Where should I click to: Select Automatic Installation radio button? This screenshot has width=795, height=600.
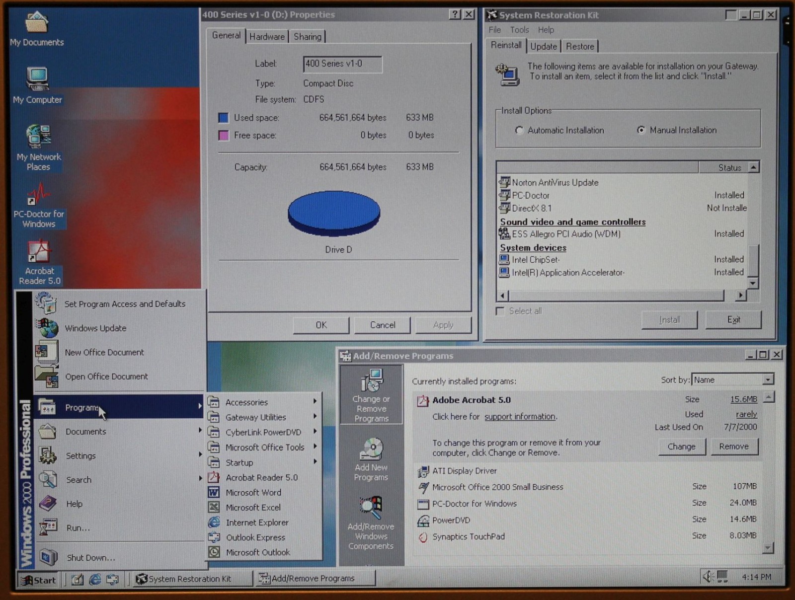click(x=519, y=130)
